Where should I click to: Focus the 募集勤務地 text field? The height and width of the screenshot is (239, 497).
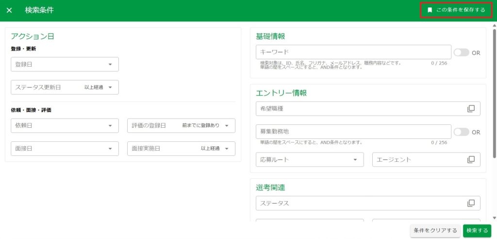(353, 132)
